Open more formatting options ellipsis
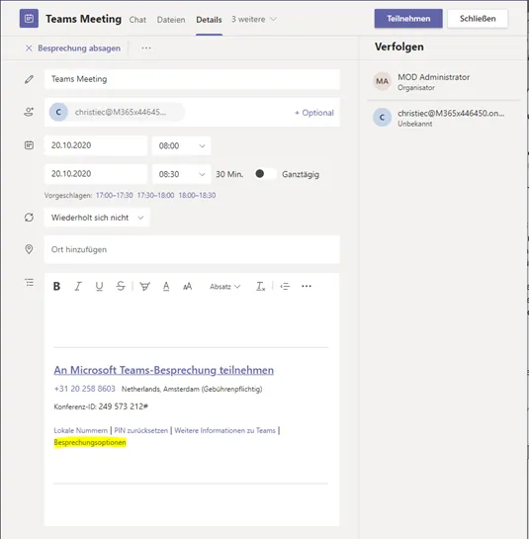529x539 pixels. coord(307,286)
